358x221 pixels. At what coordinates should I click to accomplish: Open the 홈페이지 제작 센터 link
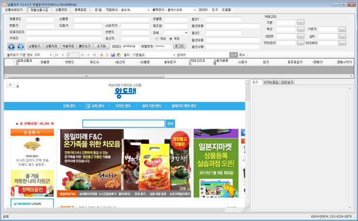click(x=184, y=106)
